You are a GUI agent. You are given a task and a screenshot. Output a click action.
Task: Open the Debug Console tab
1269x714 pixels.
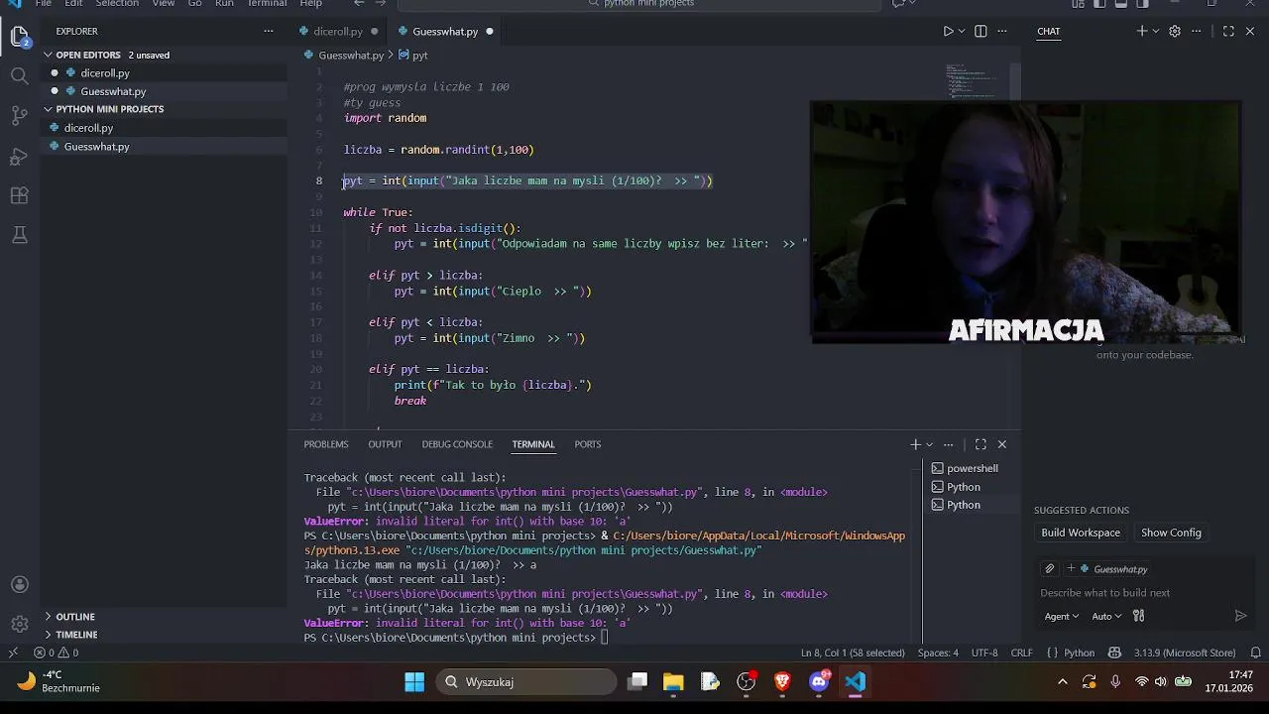pos(457,444)
